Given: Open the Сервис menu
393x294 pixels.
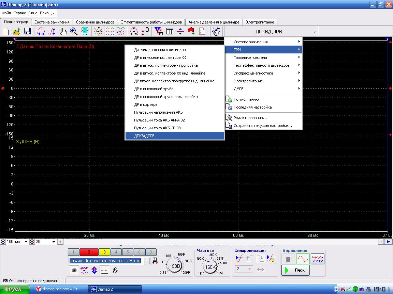Looking at the screenshot, I should pos(19,13).
